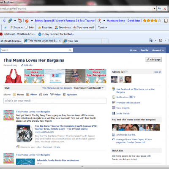Image resolution: width=169 pixels, height=169 pixels.
Task: Open View Insights
Action: [123, 108]
